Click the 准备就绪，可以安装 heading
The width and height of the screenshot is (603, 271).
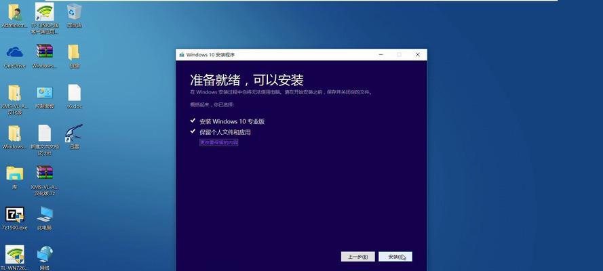(247, 80)
